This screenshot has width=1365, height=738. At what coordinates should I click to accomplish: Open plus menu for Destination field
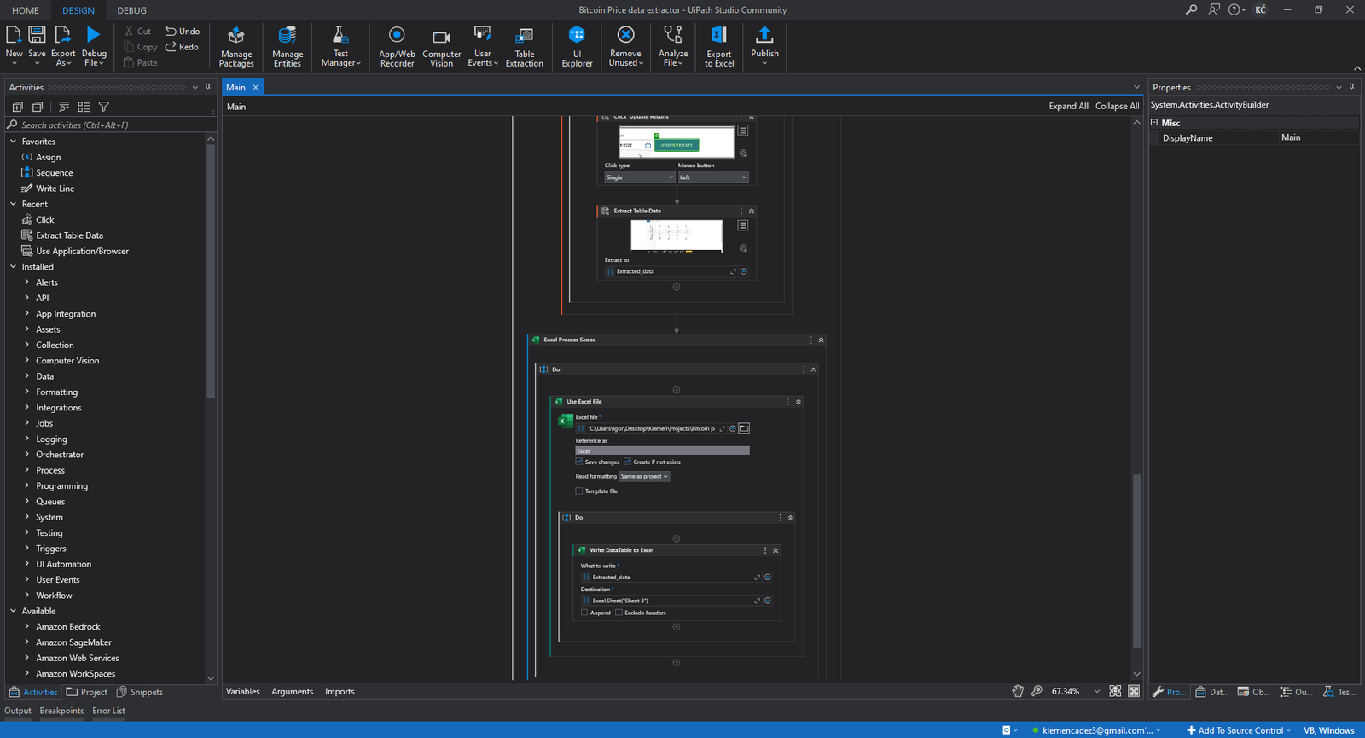pos(768,601)
